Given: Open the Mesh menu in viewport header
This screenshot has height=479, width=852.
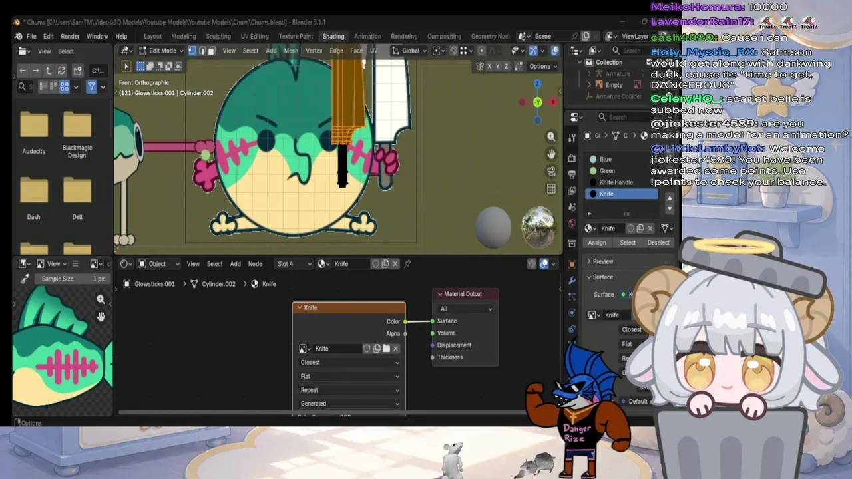Looking at the screenshot, I should [291, 51].
